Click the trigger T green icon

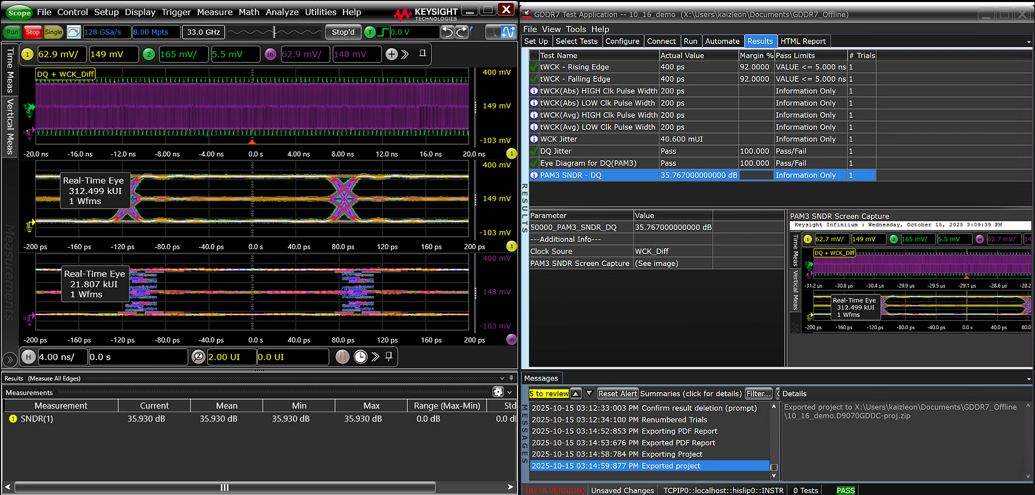(x=370, y=32)
